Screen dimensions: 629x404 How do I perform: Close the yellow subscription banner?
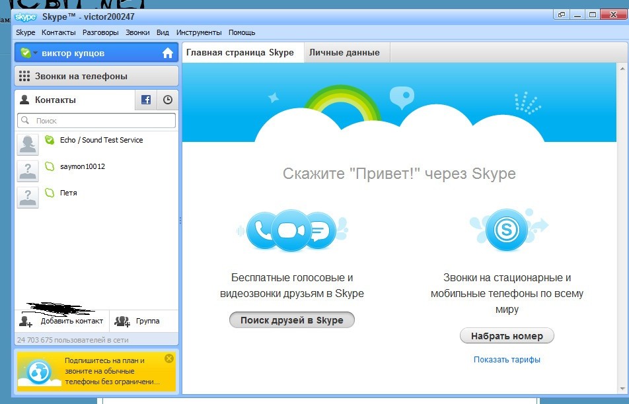pos(169,358)
